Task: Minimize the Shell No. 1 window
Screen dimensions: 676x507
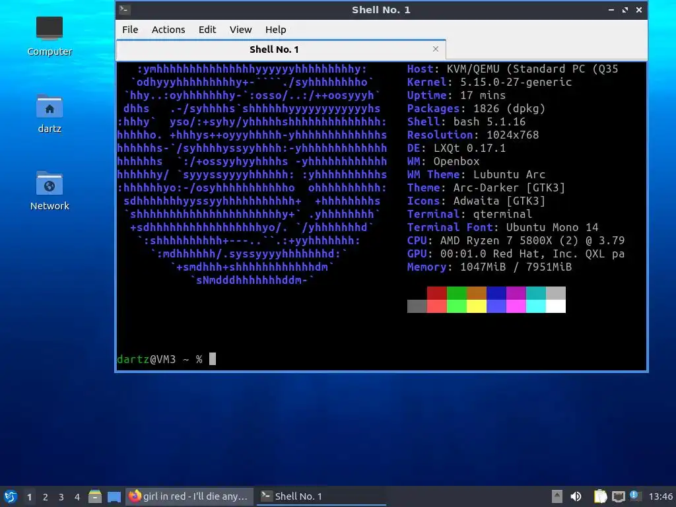Action: coord(611,9)
